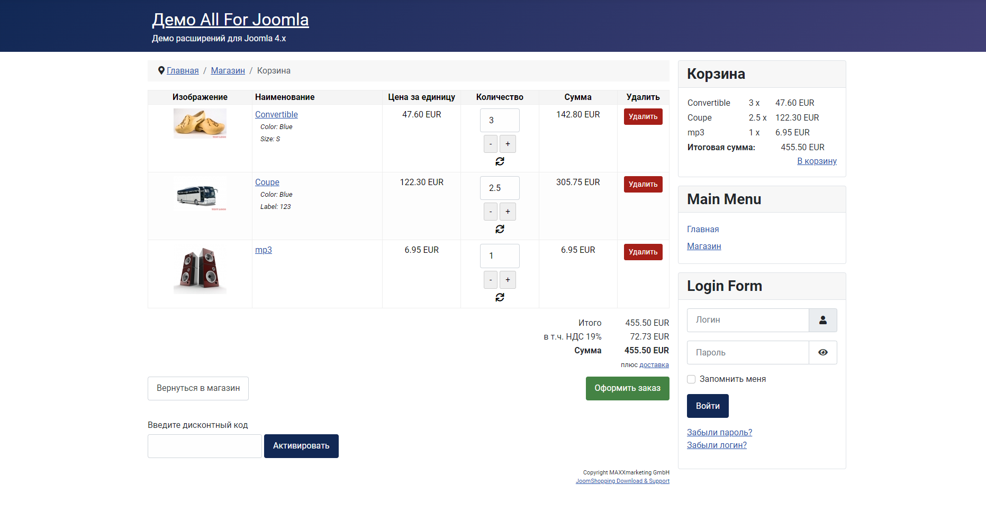Open the speakers mp3 product thumbnail

pos(200,270)
